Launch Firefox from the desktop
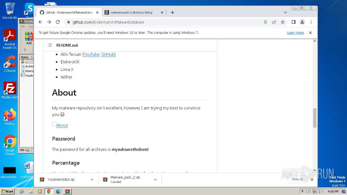 10,117
